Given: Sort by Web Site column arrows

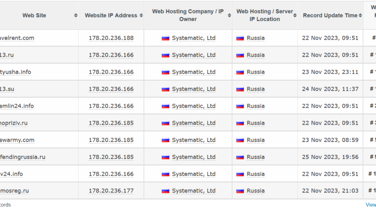Looking at the screenshot, I should click(76, 15).
